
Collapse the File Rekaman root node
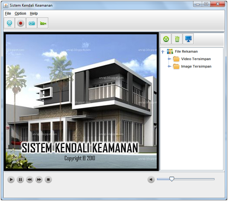[163, 52]
